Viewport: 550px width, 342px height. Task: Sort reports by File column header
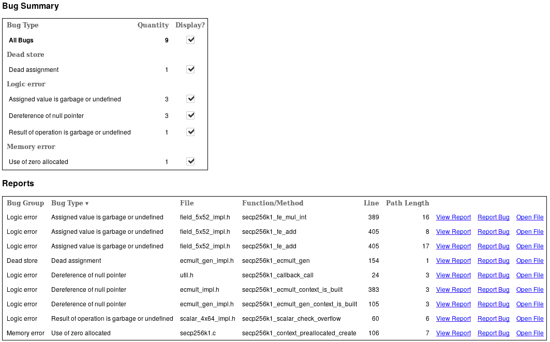[x=187, y=203]
